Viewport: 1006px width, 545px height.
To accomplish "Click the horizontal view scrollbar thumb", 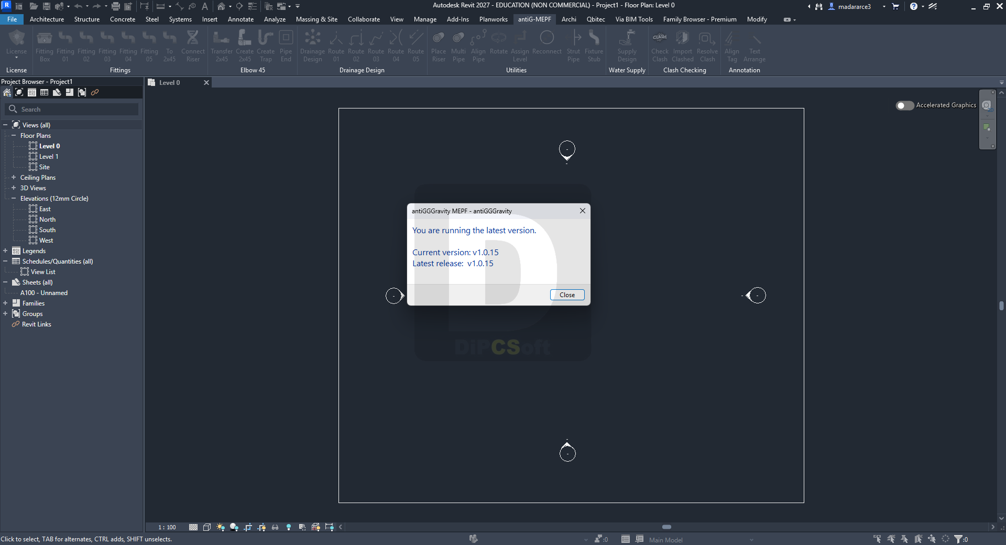I will tap(666, 527).
